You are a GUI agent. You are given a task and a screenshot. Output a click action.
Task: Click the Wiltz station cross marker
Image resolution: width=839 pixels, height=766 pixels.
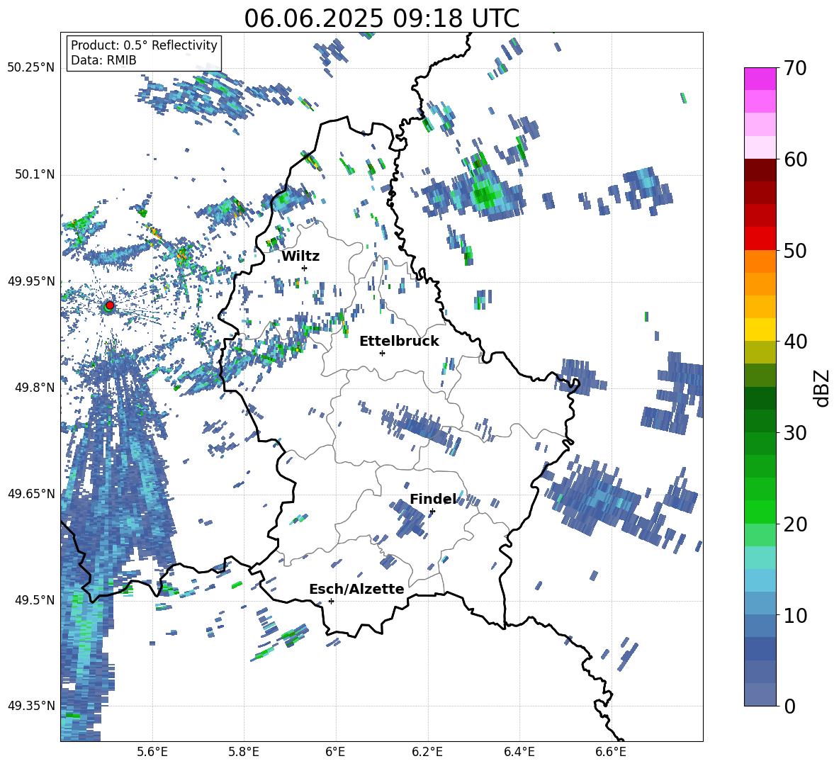click(305, 268)
